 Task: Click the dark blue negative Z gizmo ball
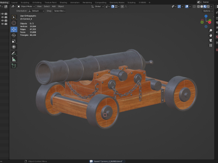(x=206, y=27)
